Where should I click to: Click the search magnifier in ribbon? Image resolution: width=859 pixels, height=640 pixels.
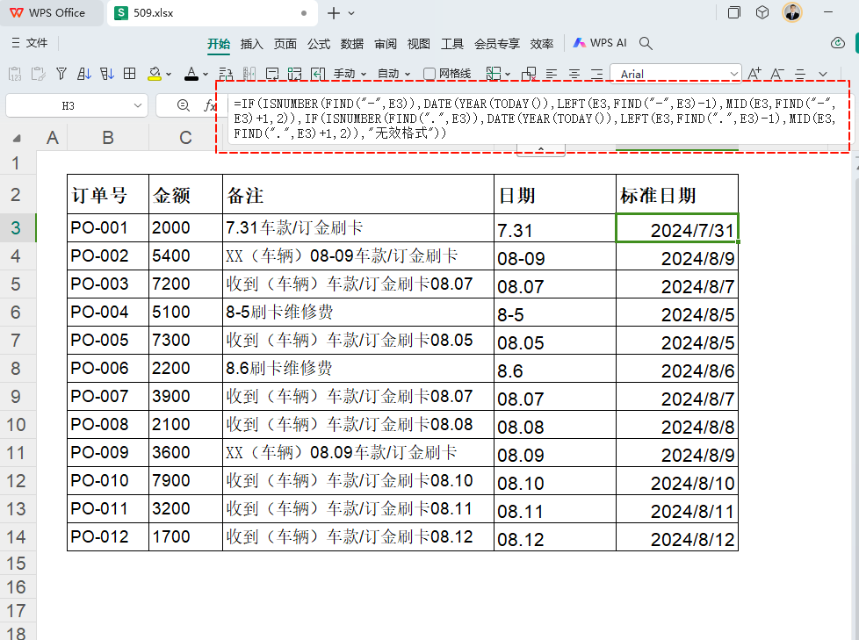click(646, 43)
